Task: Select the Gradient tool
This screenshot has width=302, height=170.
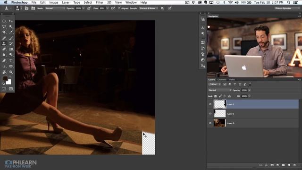Action: pyautogui.click(x=11, y=49)
